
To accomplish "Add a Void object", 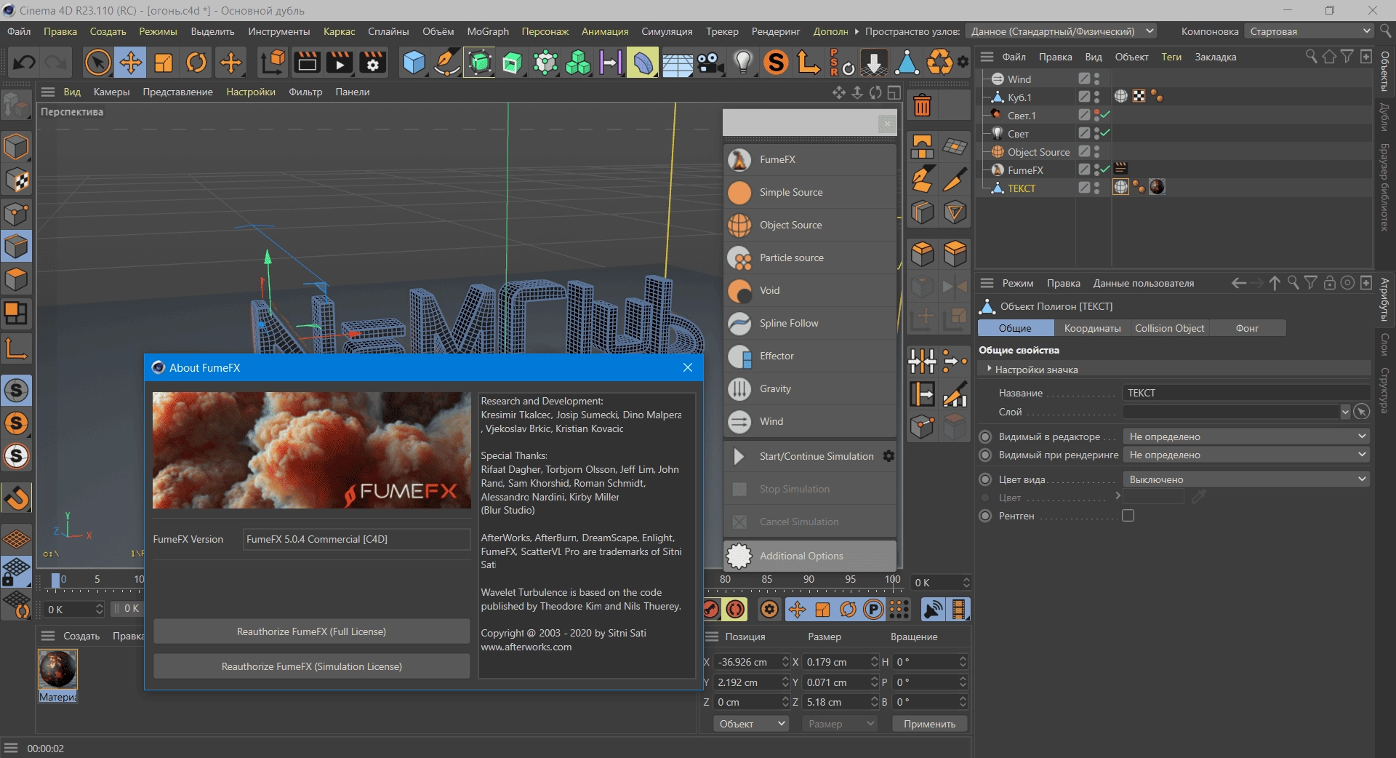I will tap(809, 290).
